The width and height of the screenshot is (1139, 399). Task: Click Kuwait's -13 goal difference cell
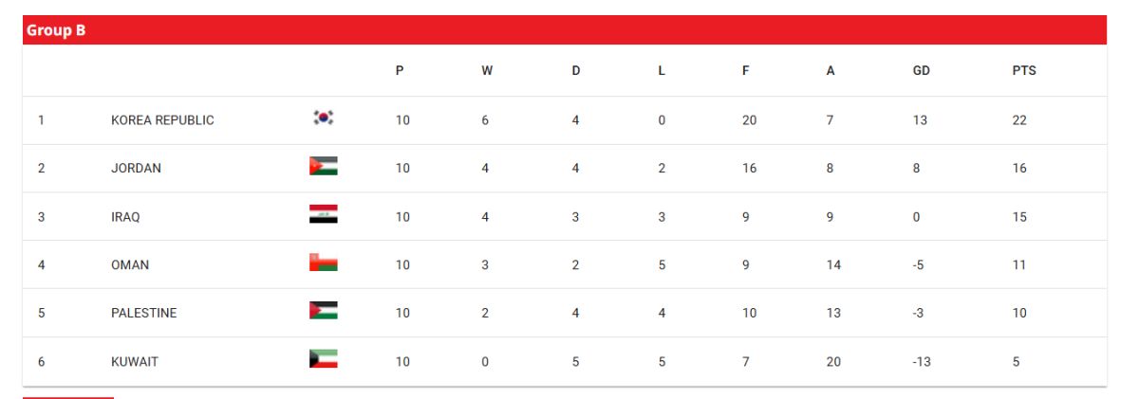[x=922, y=362]
